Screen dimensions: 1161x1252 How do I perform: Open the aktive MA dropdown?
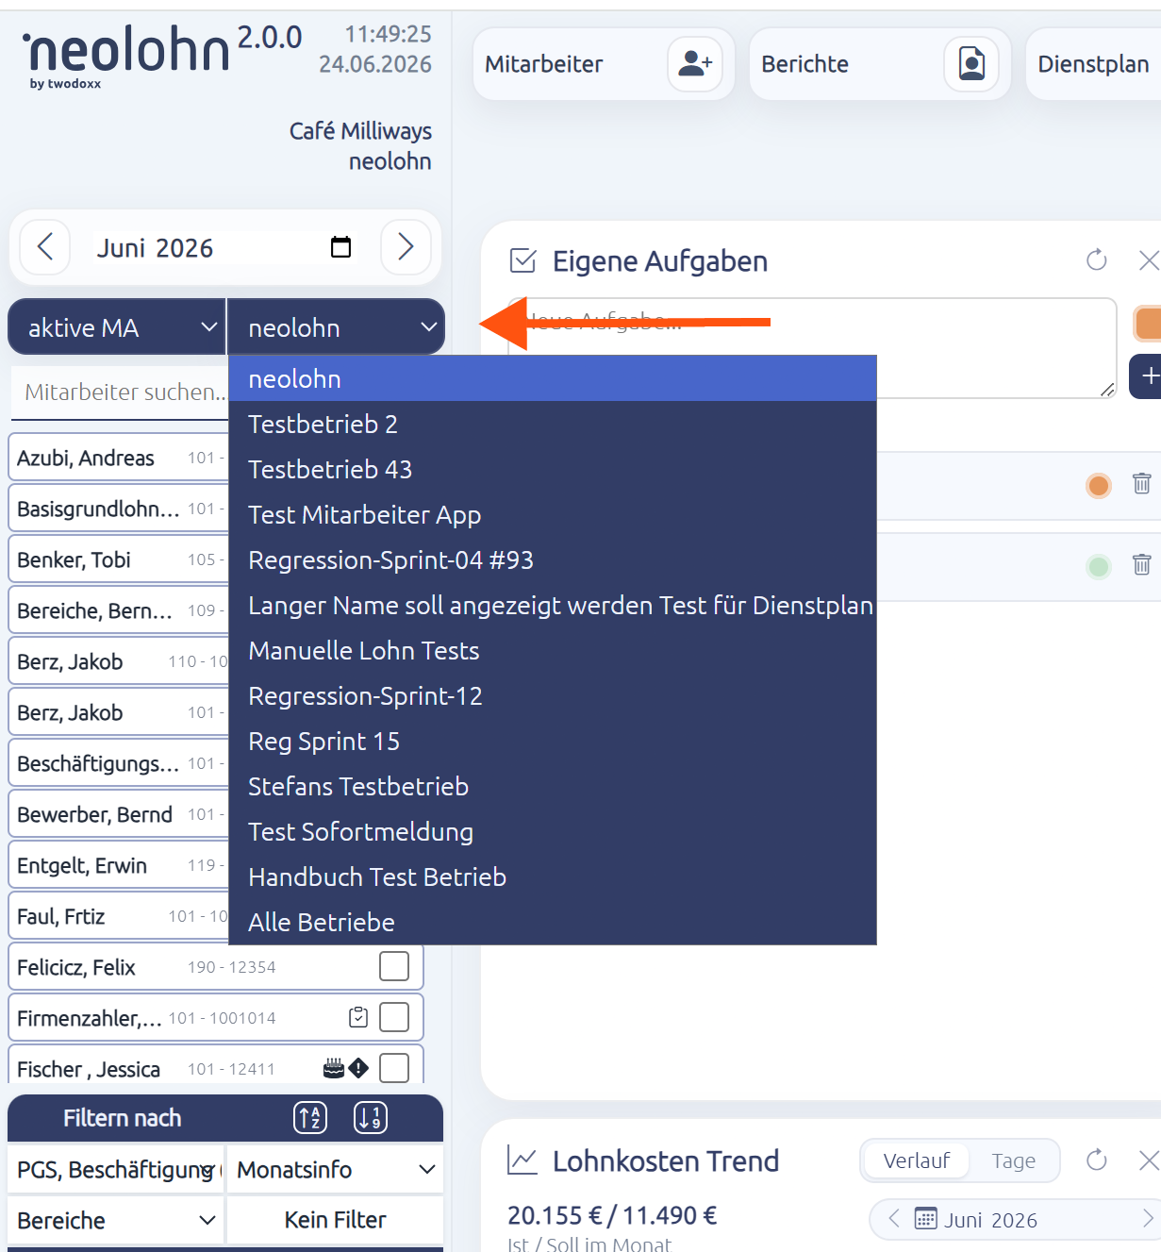(117, 327)
